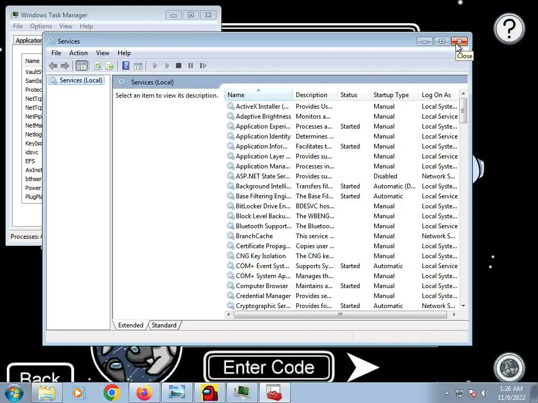Sort services by the Name column header
Viewport: 538px width, 403px height.
pyautogui.click(x=258, y=95)
